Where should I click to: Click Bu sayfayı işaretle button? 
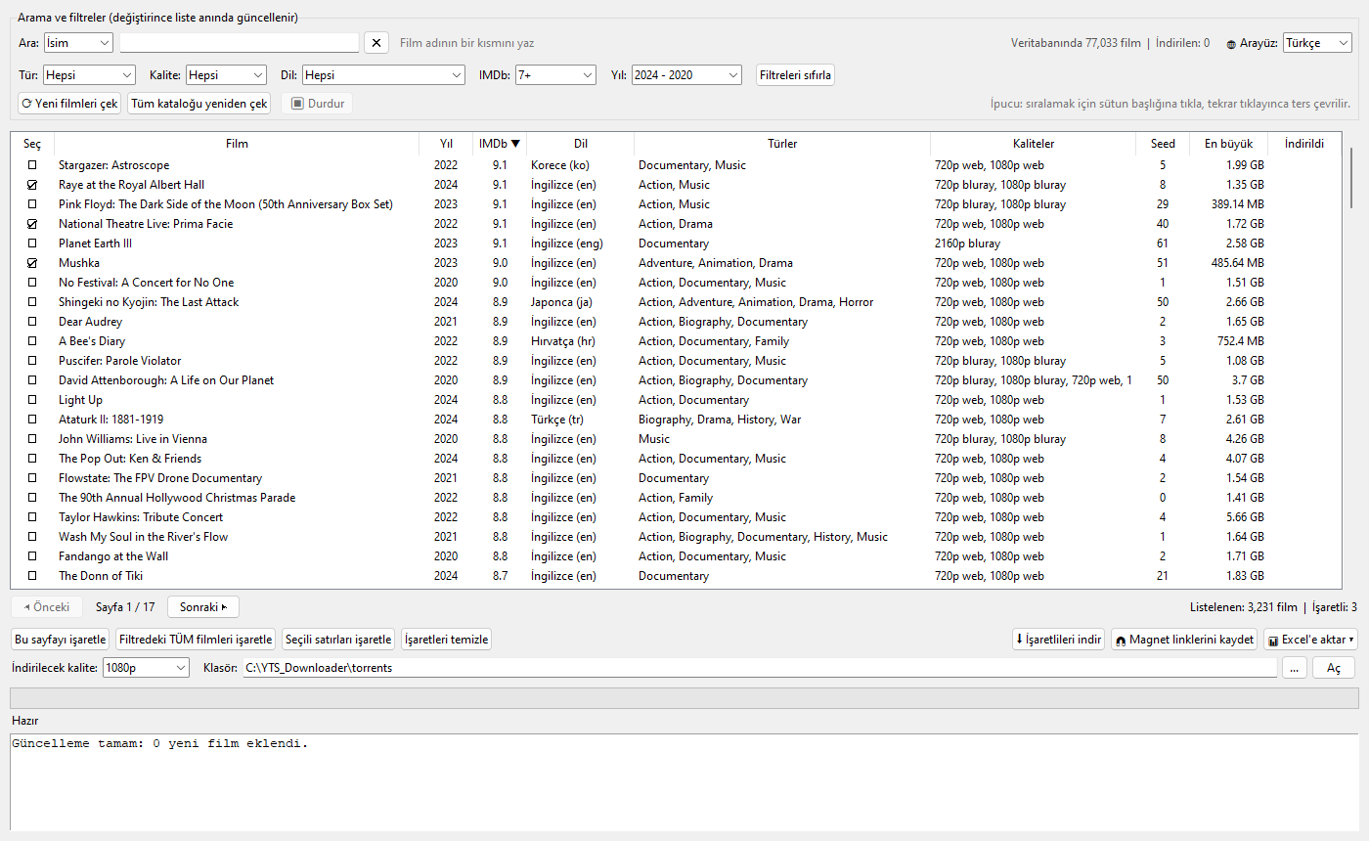click(x=60, y=640)
